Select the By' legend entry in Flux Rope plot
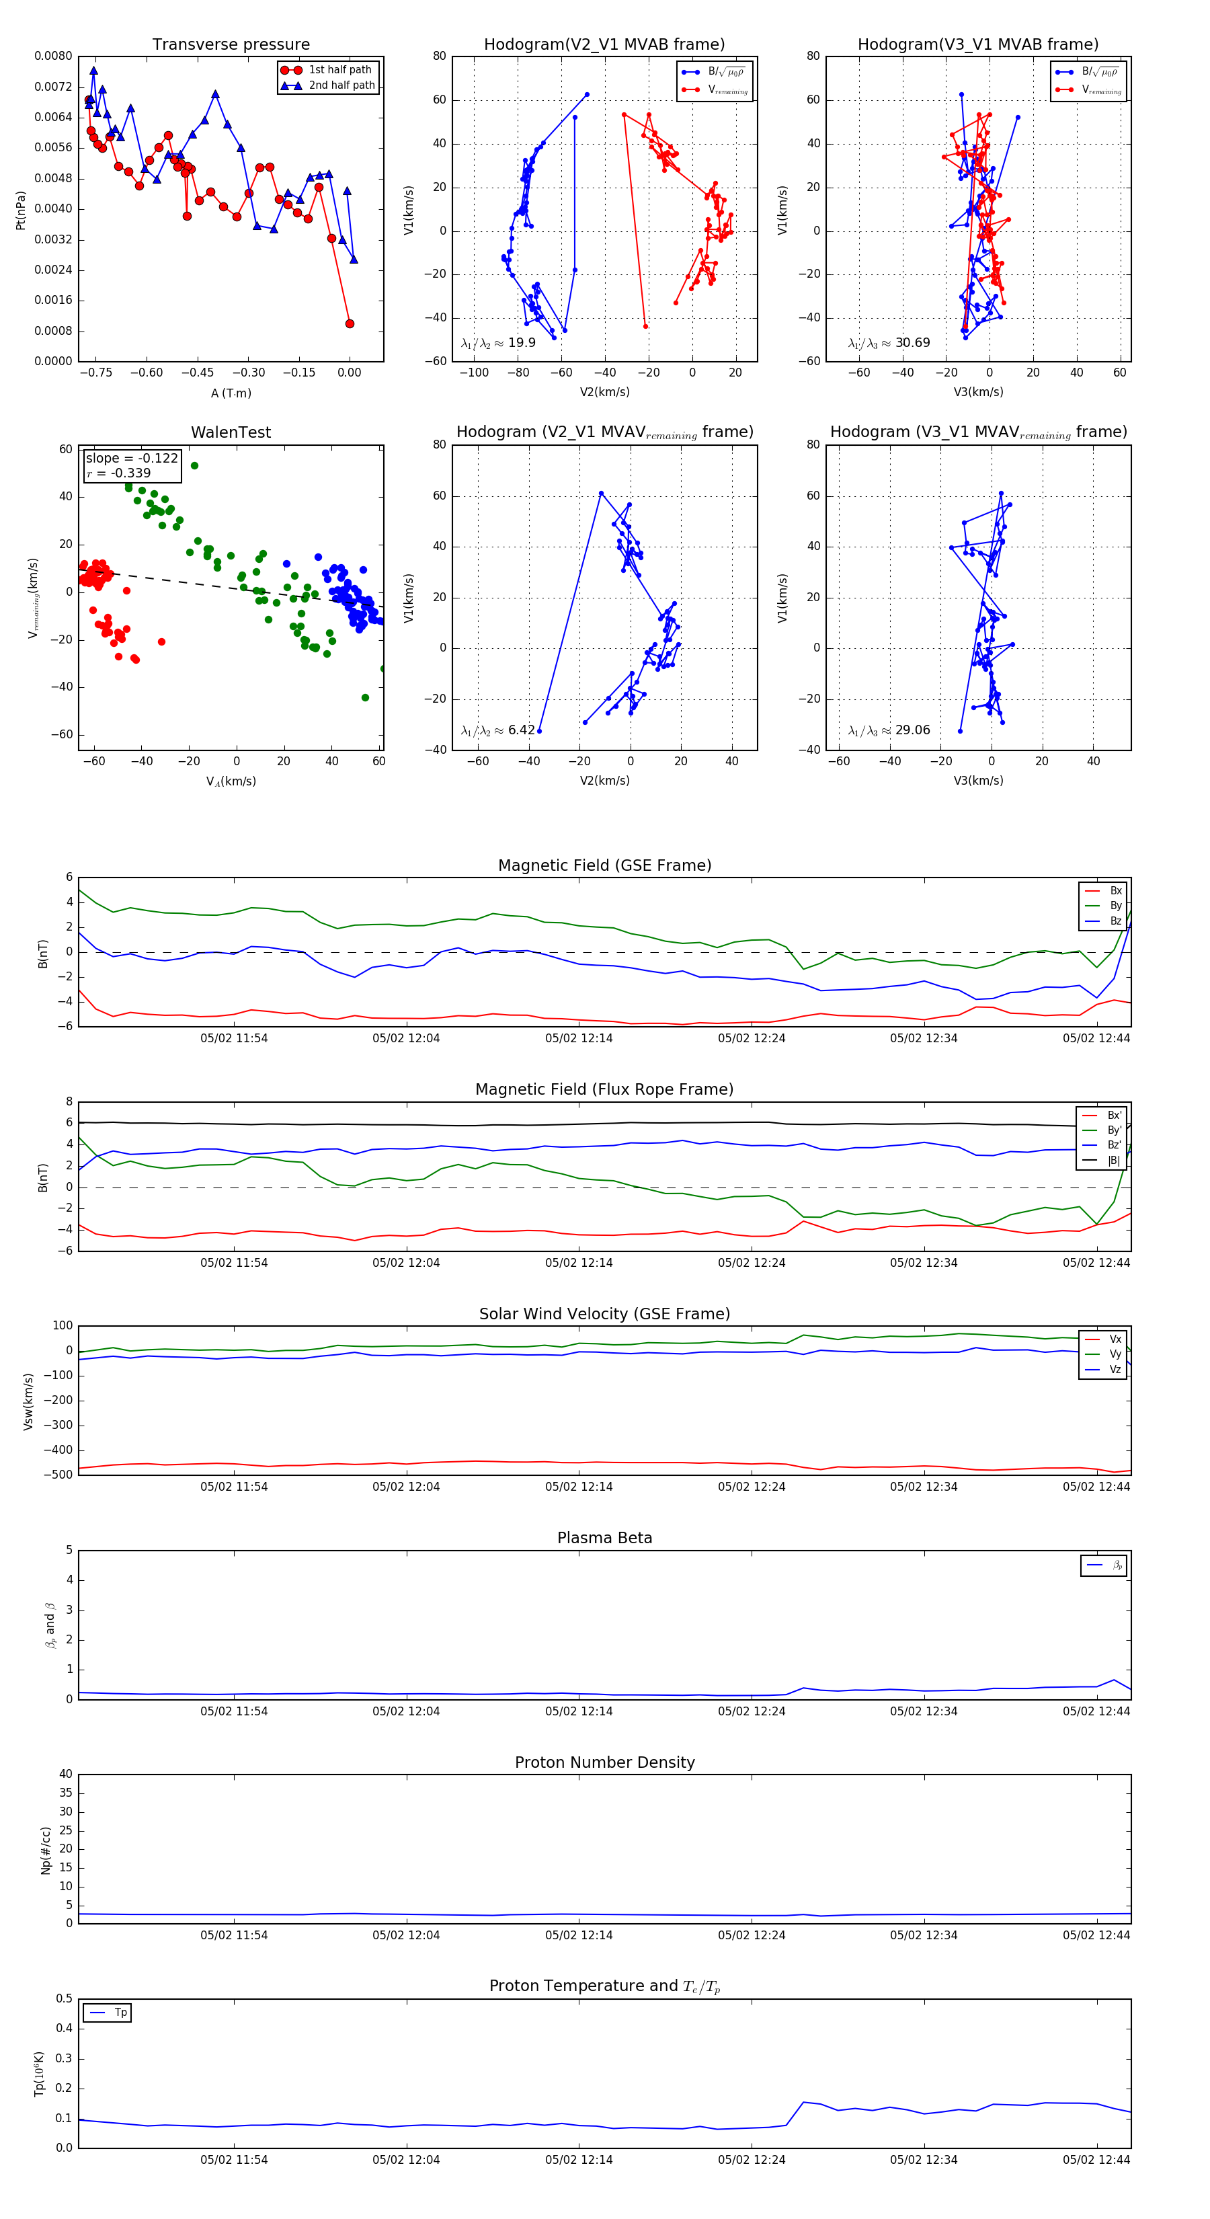The image size is (1210, 2219). (1102, 1130)
